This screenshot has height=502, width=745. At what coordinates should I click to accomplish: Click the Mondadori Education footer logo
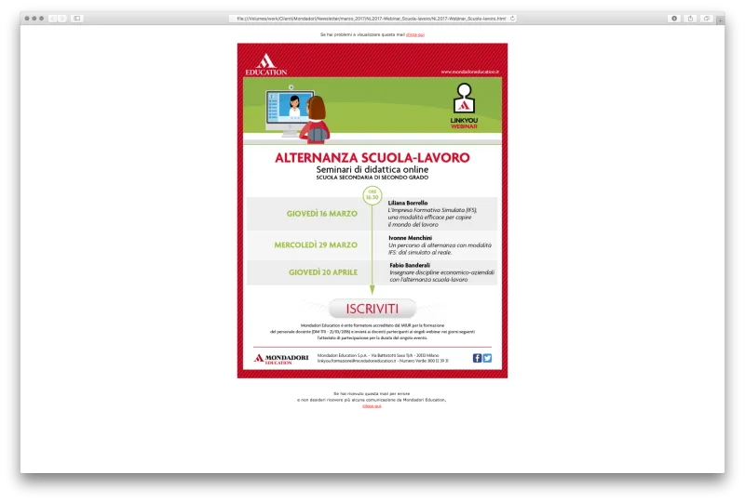pyautogui.click(x=281, y=359)
